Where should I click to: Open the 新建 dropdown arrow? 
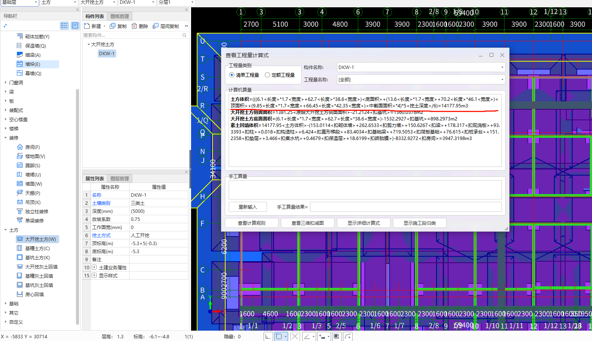click(105, 26)
